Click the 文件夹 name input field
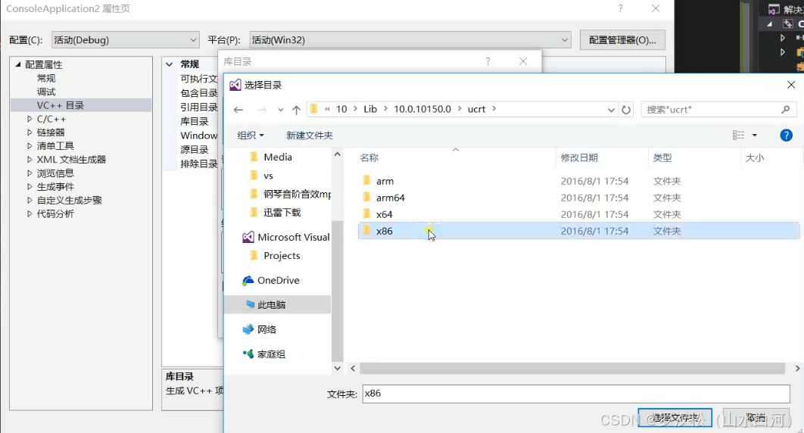Screen dimensions: 804x433 pyautogui.click(x=576, y=394)
